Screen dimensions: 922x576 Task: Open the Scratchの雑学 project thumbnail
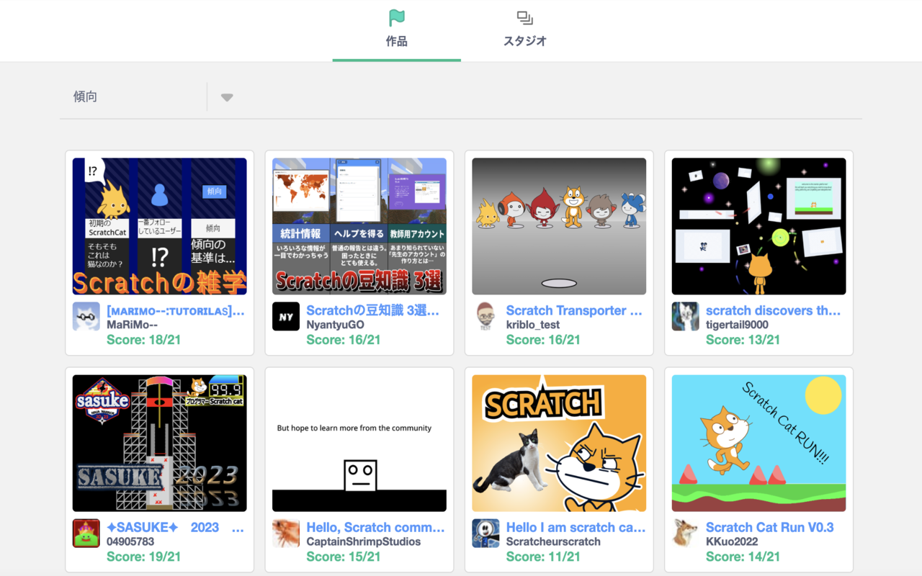(159, 226)
